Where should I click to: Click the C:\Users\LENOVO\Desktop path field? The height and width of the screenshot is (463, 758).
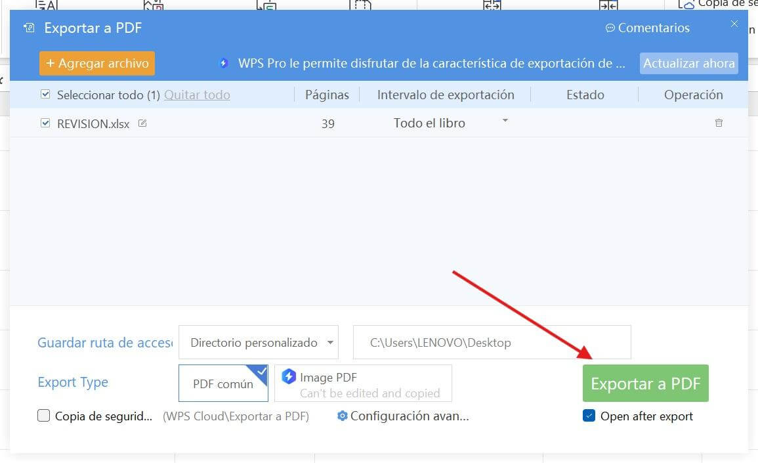click(x=492, y=343)
